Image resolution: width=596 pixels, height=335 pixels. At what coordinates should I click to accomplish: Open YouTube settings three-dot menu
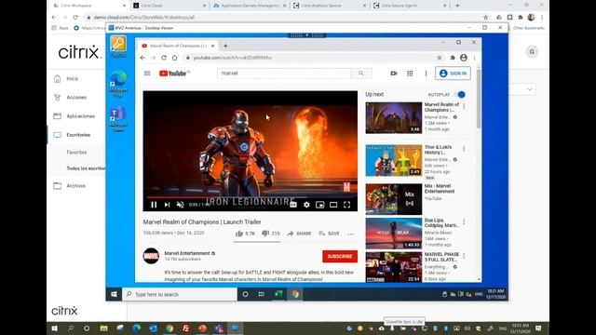coord(426,74)
